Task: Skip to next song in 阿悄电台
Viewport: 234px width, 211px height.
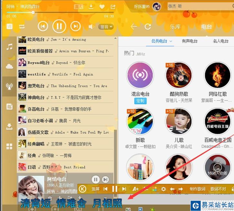Action: [x=105, y=180]
